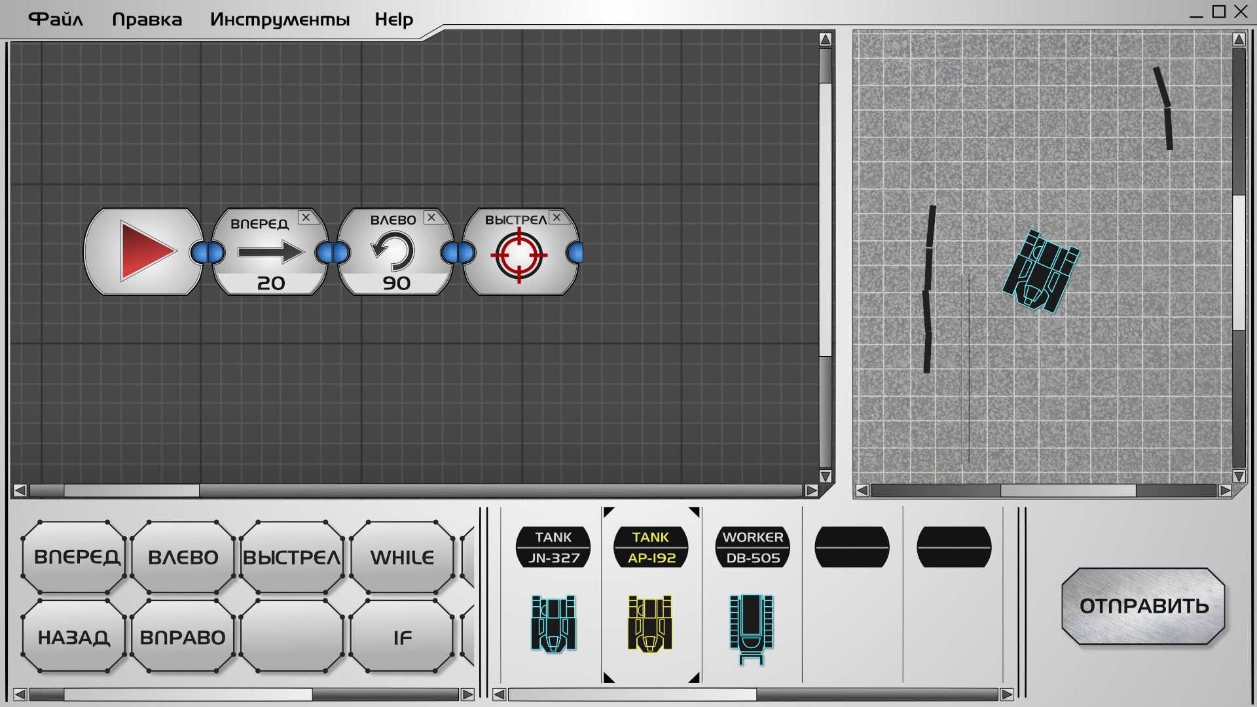Click the ВЛЕВО rotate arrow icon

393,252
